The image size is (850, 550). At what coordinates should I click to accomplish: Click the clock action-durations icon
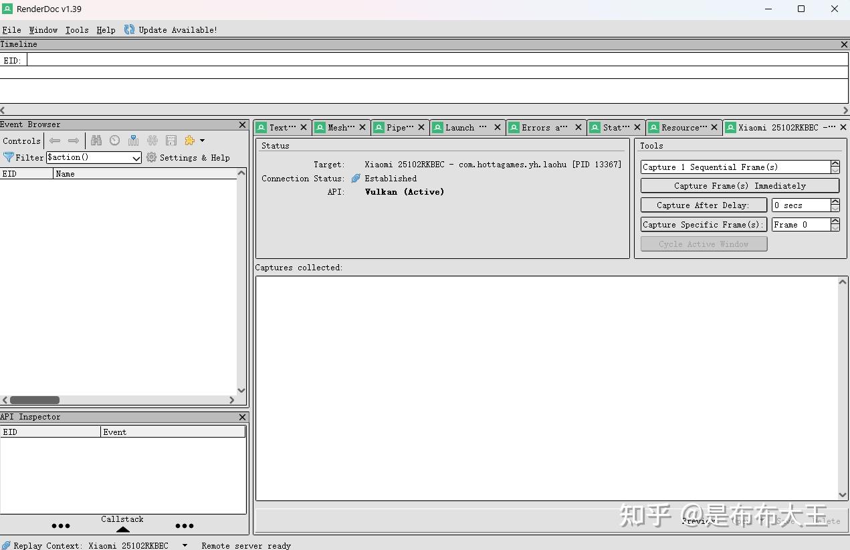[115, 141]
